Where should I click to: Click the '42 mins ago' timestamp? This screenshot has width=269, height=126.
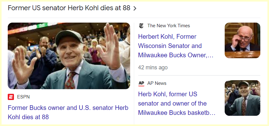pyautogui.click(x=153, y=67)
